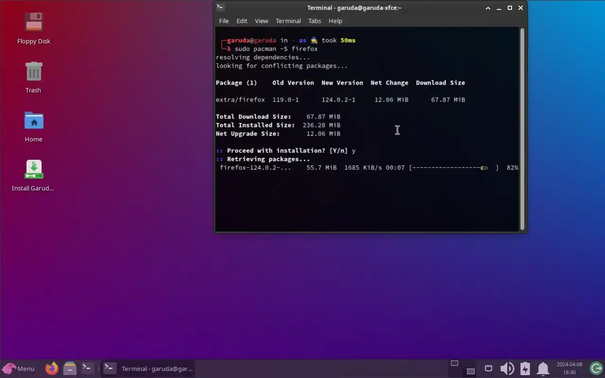This screenshot has height=378, width=605.
Task: Click the 'Net Upgrade Size:' label
Action: [x=248, y=134]
